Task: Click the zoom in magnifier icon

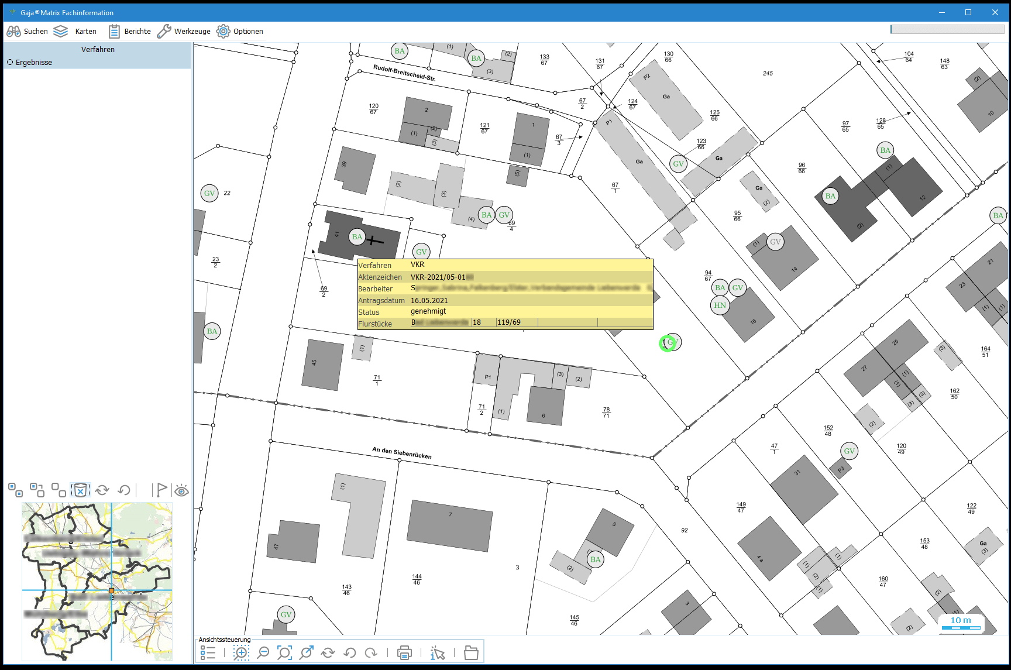Action: [x=241, y=652]
